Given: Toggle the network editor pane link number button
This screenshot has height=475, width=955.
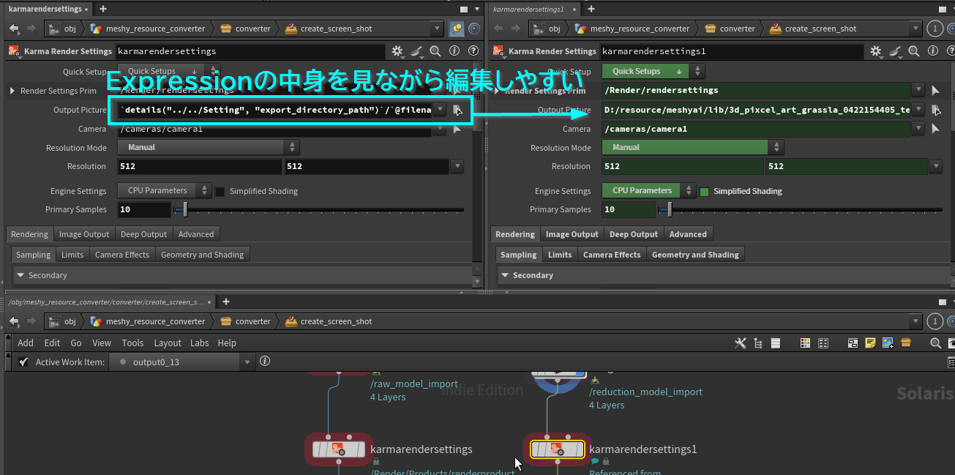Looking at the screenshot, I should (935, 321).
